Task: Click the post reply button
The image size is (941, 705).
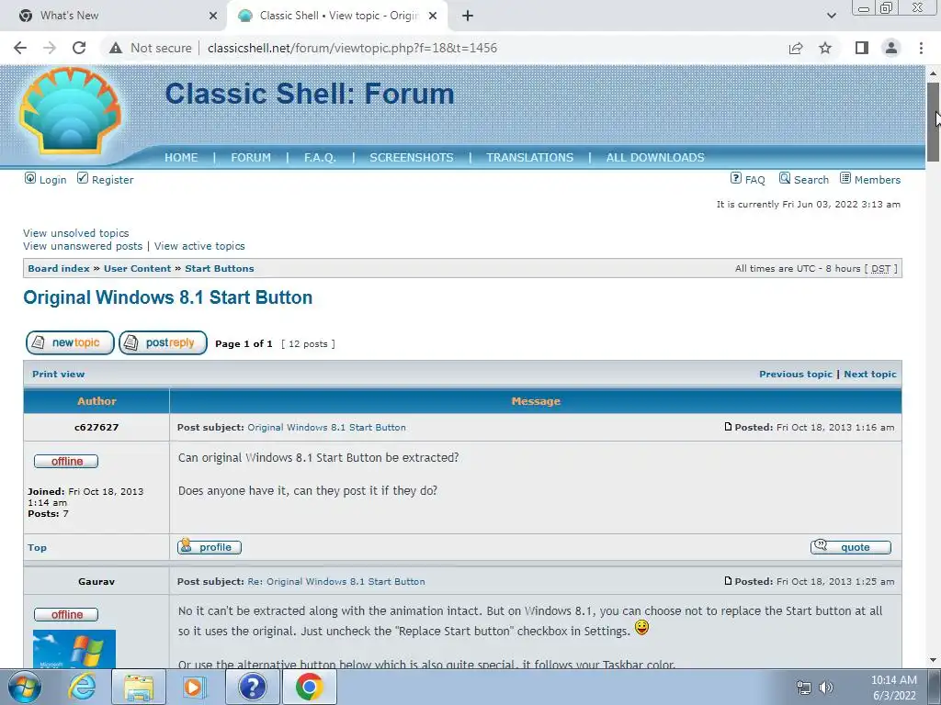Action: point(163,343)
